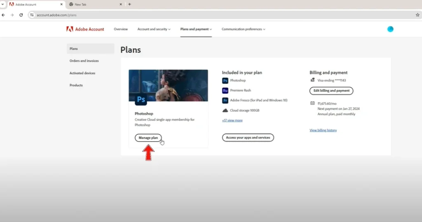Click Edit billing and payment button
This screenshot has width=422, height=222.
pyautogui.click(x=331, y=91)
